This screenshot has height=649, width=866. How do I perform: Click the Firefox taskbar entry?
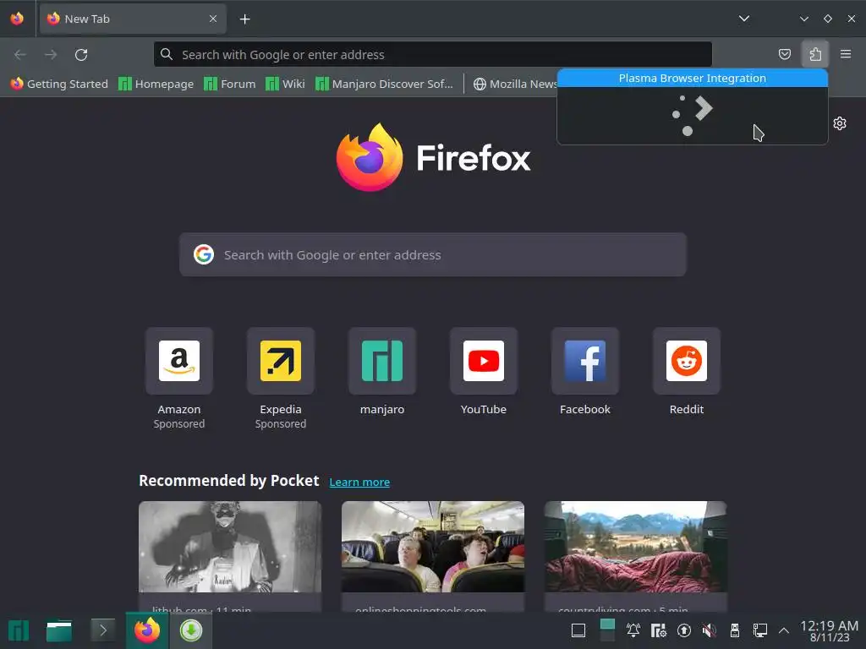147,630
